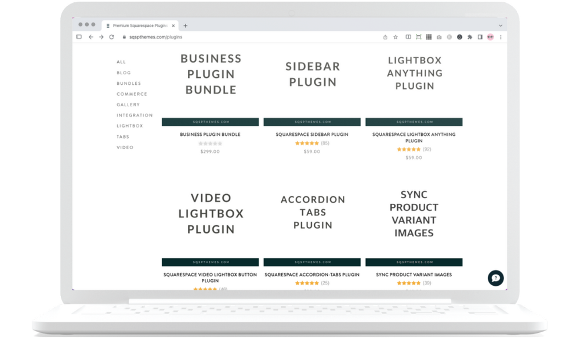
Task: Click the $59.00 price under Sidebar Plugin
Action: (312, 152)
